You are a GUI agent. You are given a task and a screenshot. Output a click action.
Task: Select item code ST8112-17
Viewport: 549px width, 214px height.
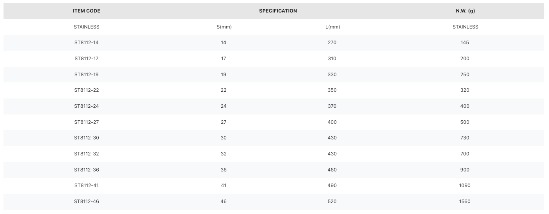click(87, 59)
